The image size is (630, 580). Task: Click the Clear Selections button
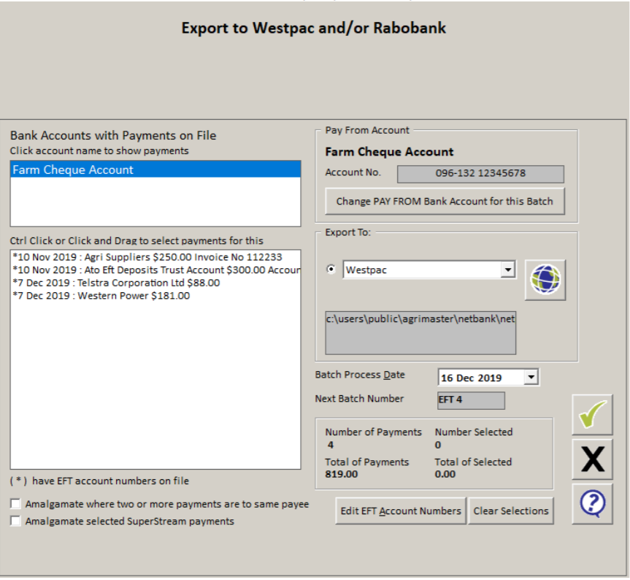click(x=511, y=511)
